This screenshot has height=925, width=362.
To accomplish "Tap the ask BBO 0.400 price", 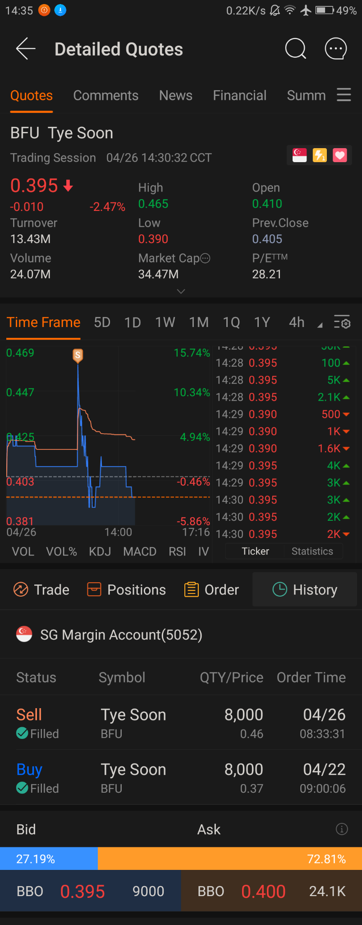I will click(x=263, y=891).
